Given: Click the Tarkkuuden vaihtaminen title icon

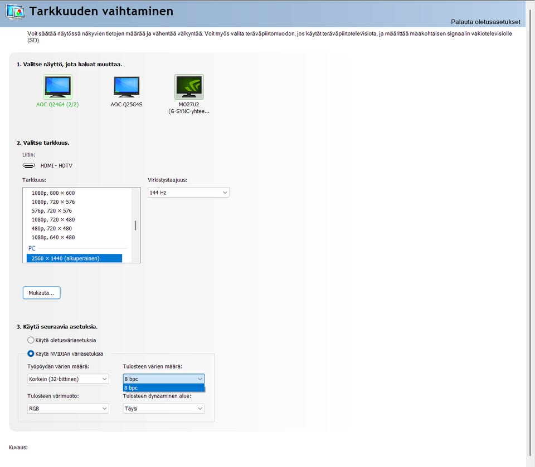Looking at the screenshot, I should click(x=15, y=12).
